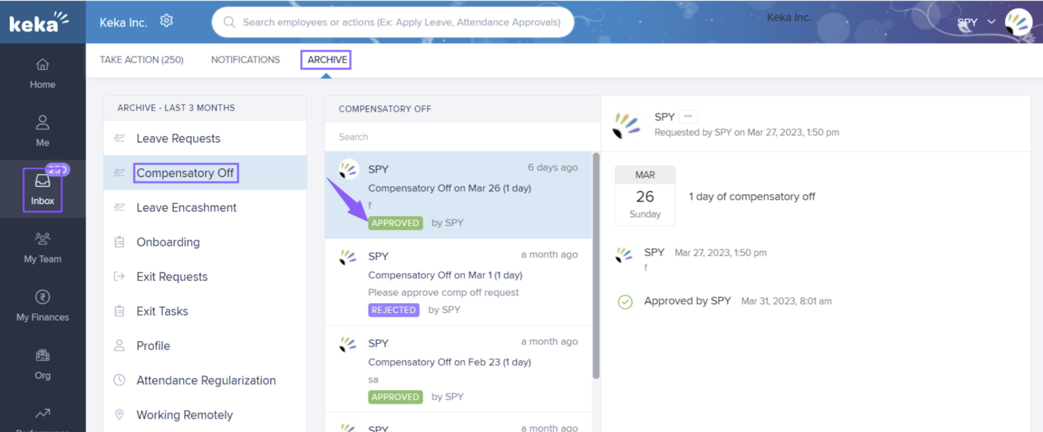Open the settings gear next to Keka Inc.

(166, 21)
